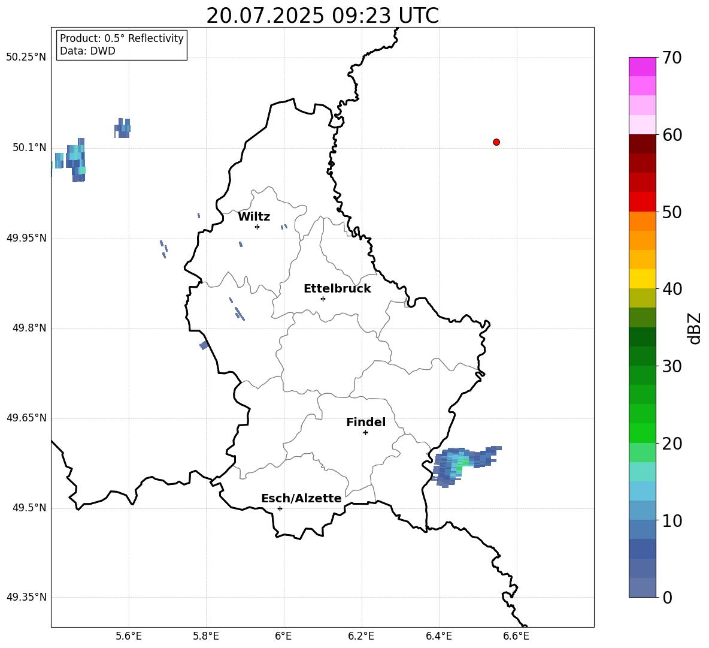
Task: Click the 20 dBZ colorbar tick label
Action: point(672,444)
